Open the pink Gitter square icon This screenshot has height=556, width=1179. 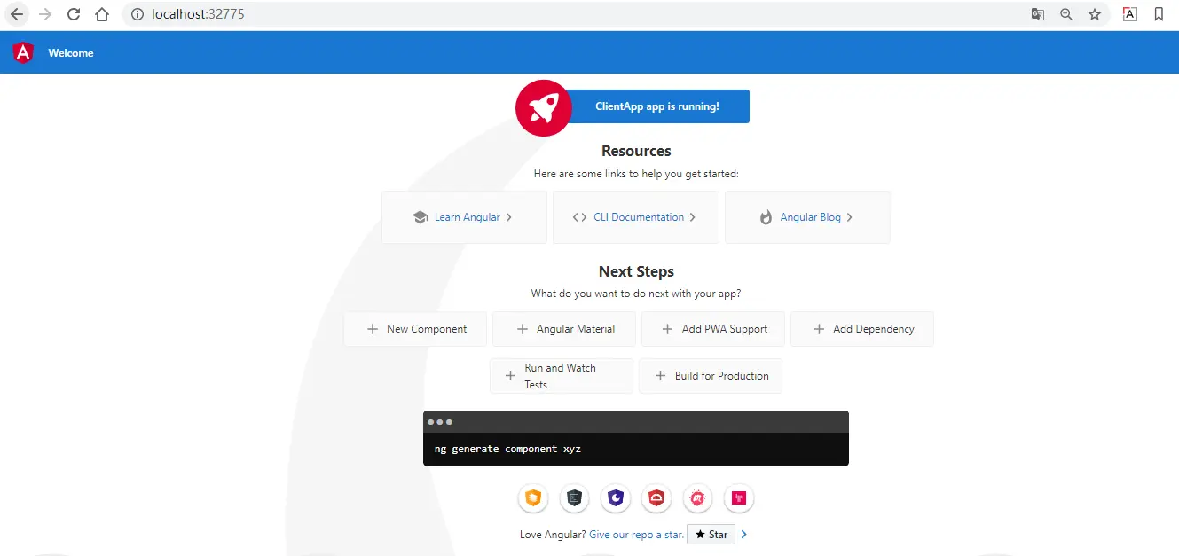coord(739,499)
